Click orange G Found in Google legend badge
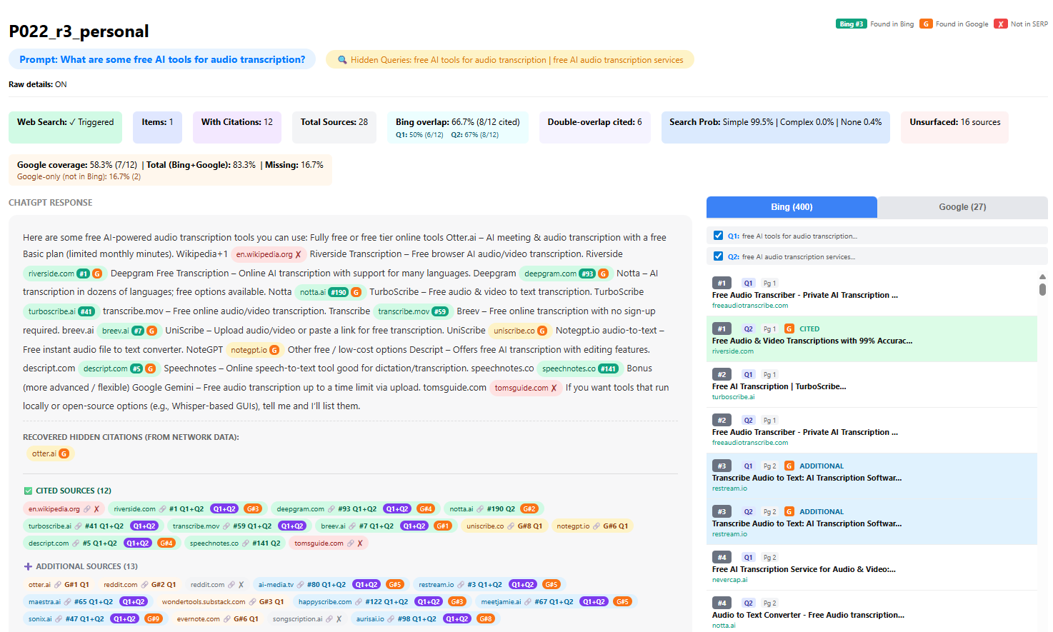Image resolution: width=1053 pixels, height=632 pixels. [926, 24]
